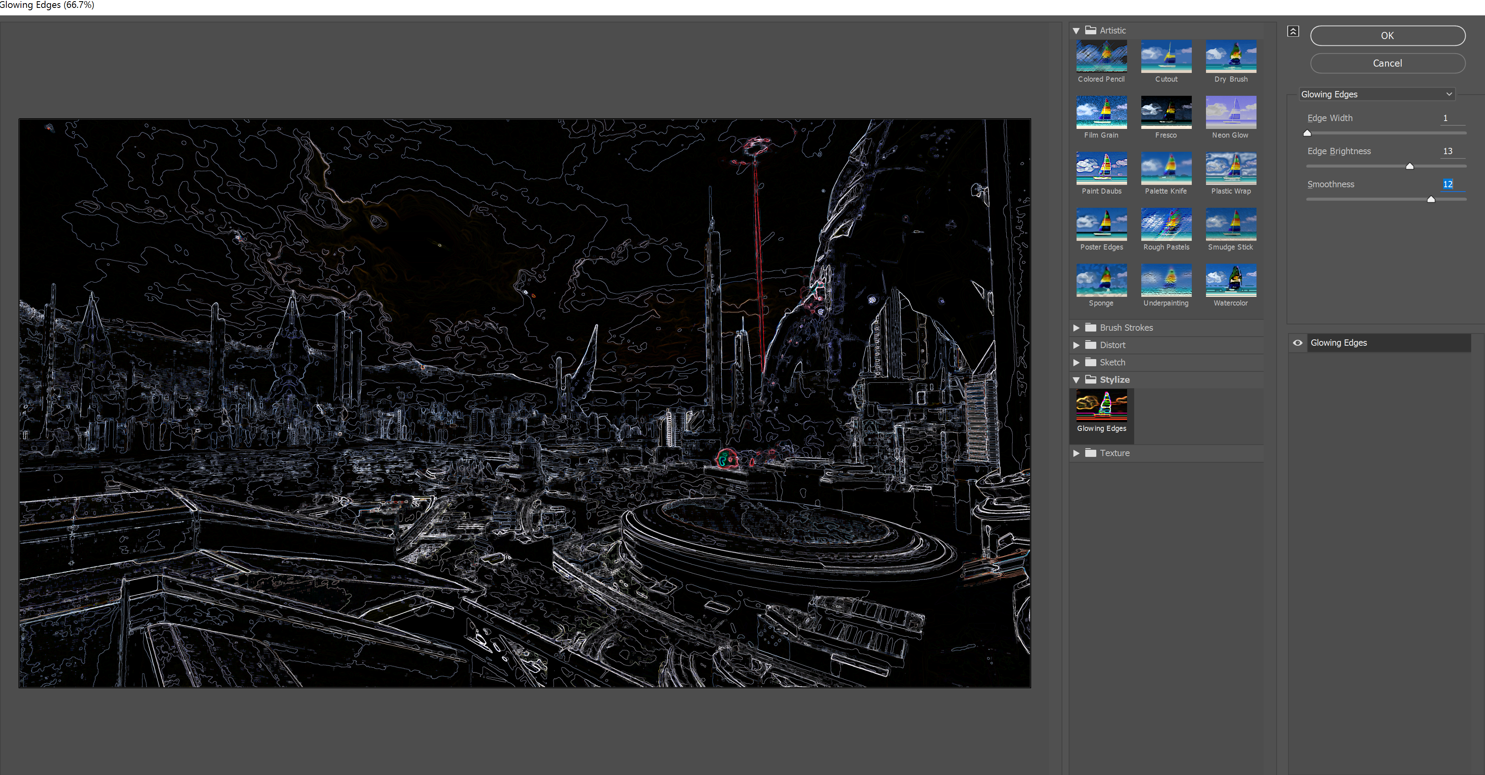Click the Edge Brightness value field
The height and width of the screenshot is (775, 1485).
click(1452, 151)
